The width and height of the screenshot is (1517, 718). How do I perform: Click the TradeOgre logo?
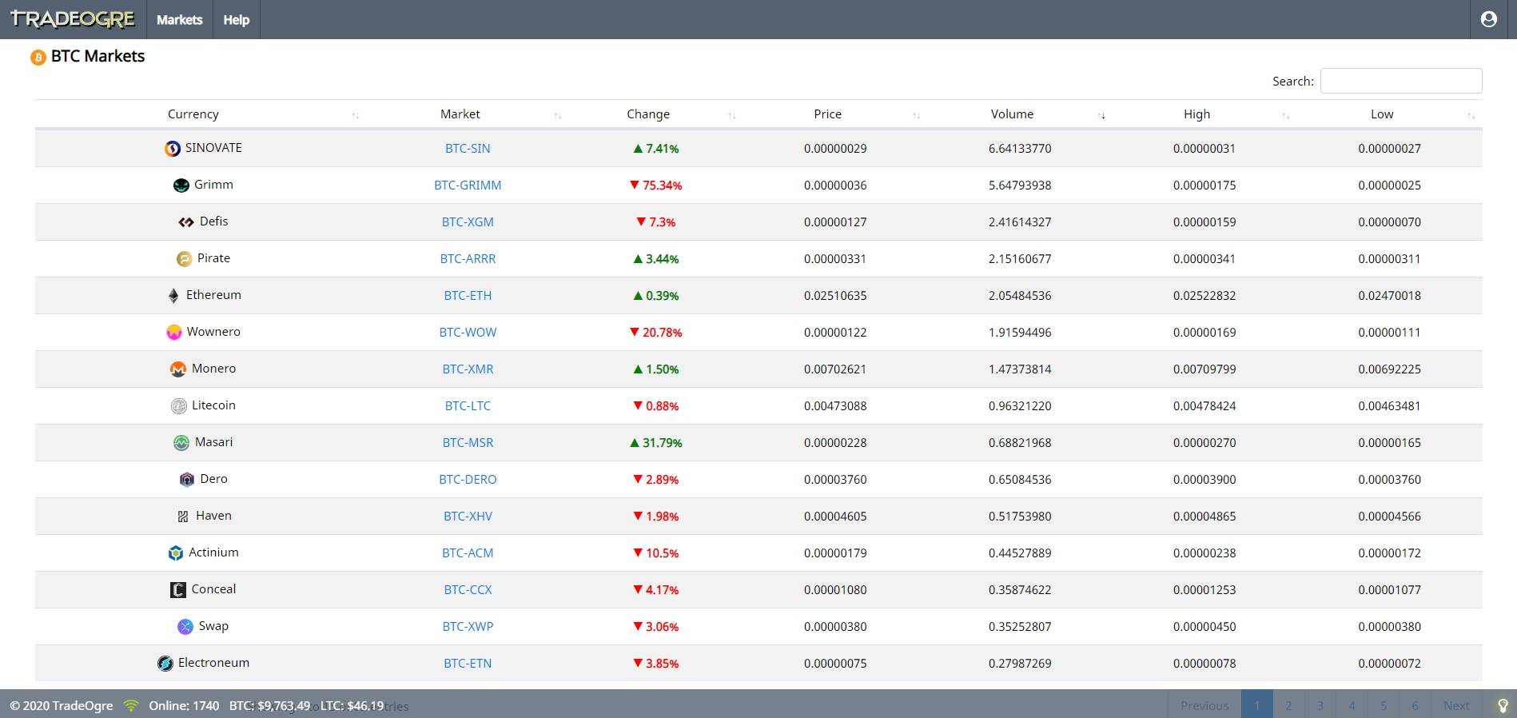(x=73, y=19)
